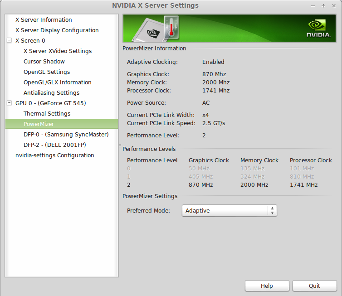The image size is (342, 296).
Task: Click the PCIe Link Width x4 value
Action: [205, 115]
